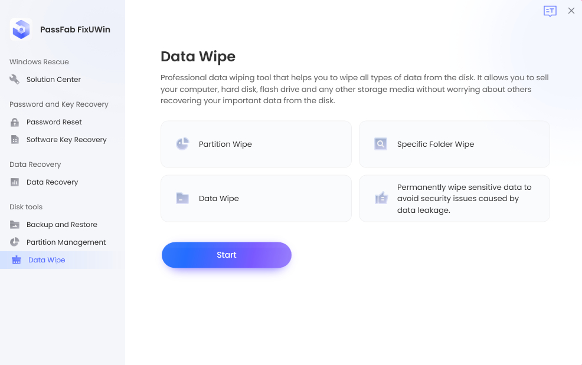Select the Software Key Recovery icon
This screenshot has width=582, height=365.
(x=15, y=139)
